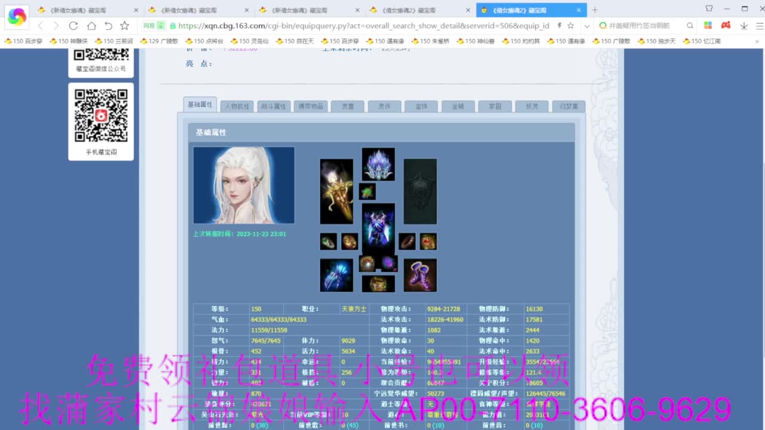Inspect the golden staff weapon slot
Viewport: 765px width, 430px height.
(x=336, y=191)
